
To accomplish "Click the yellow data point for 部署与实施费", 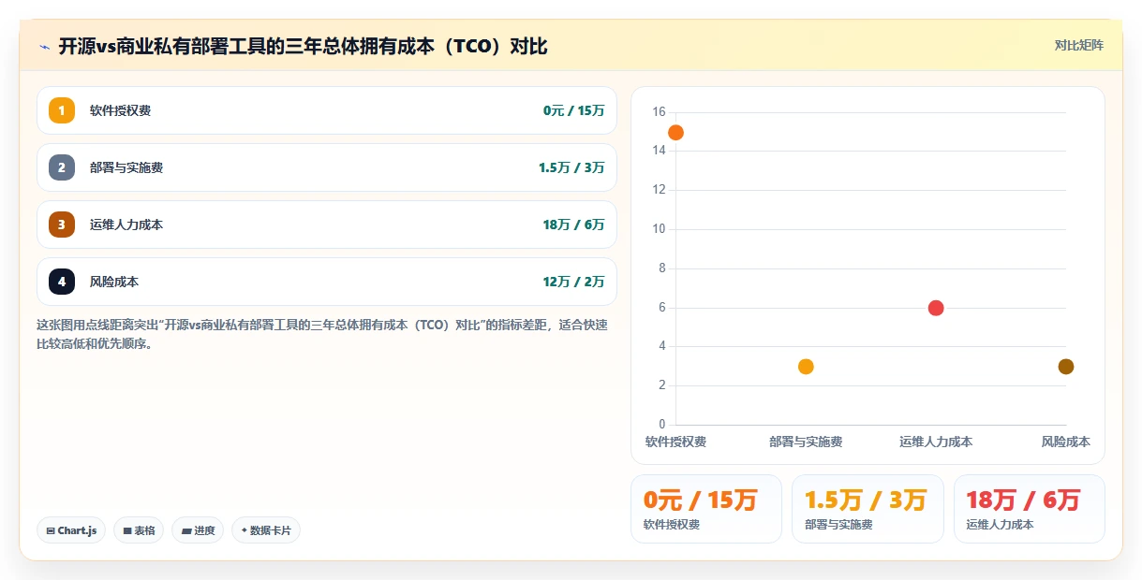I will [806, 367].
